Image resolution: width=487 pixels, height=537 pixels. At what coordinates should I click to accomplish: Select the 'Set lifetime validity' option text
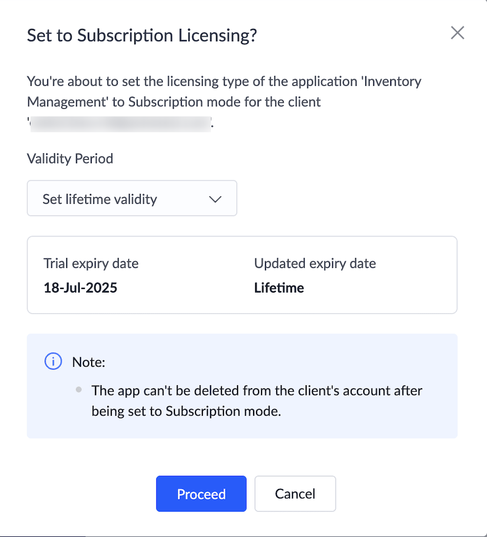100,199
